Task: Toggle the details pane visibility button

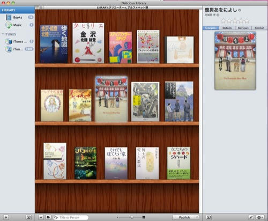Action: (x=209, y=217)
